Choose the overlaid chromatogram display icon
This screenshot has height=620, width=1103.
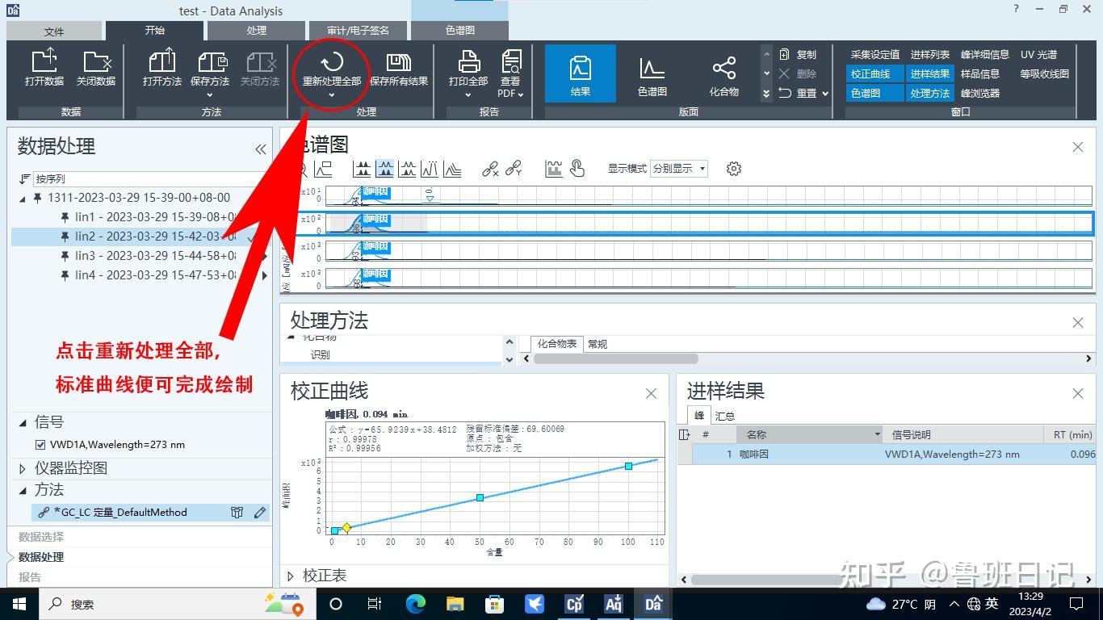coord(452,169)
